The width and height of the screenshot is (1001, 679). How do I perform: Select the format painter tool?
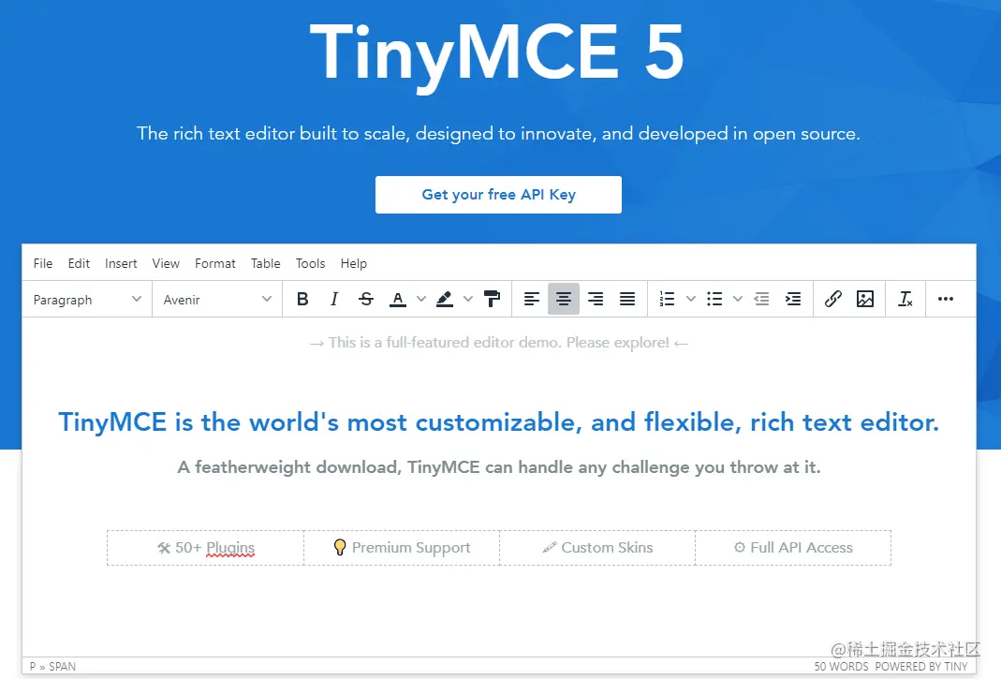click(492, 299)
